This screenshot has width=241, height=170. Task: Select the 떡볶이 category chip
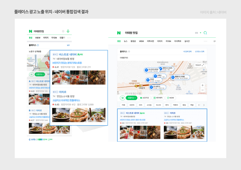(x=176, y=105)
